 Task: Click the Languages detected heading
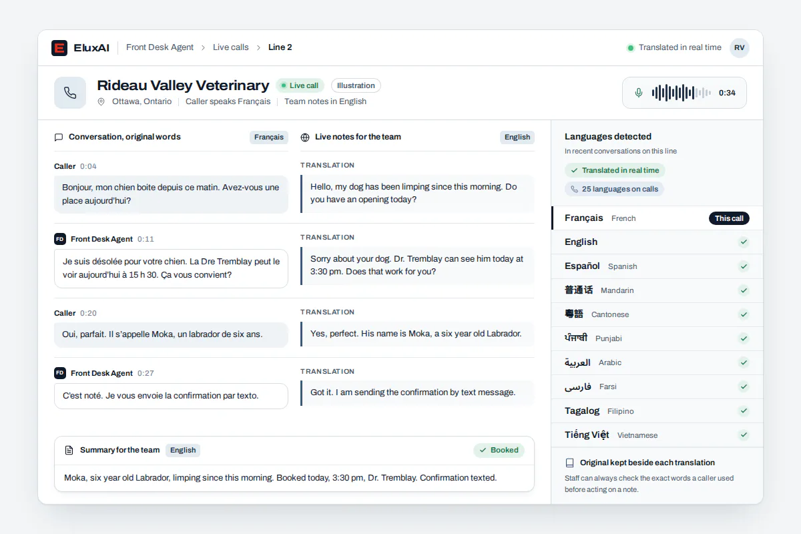608,136
